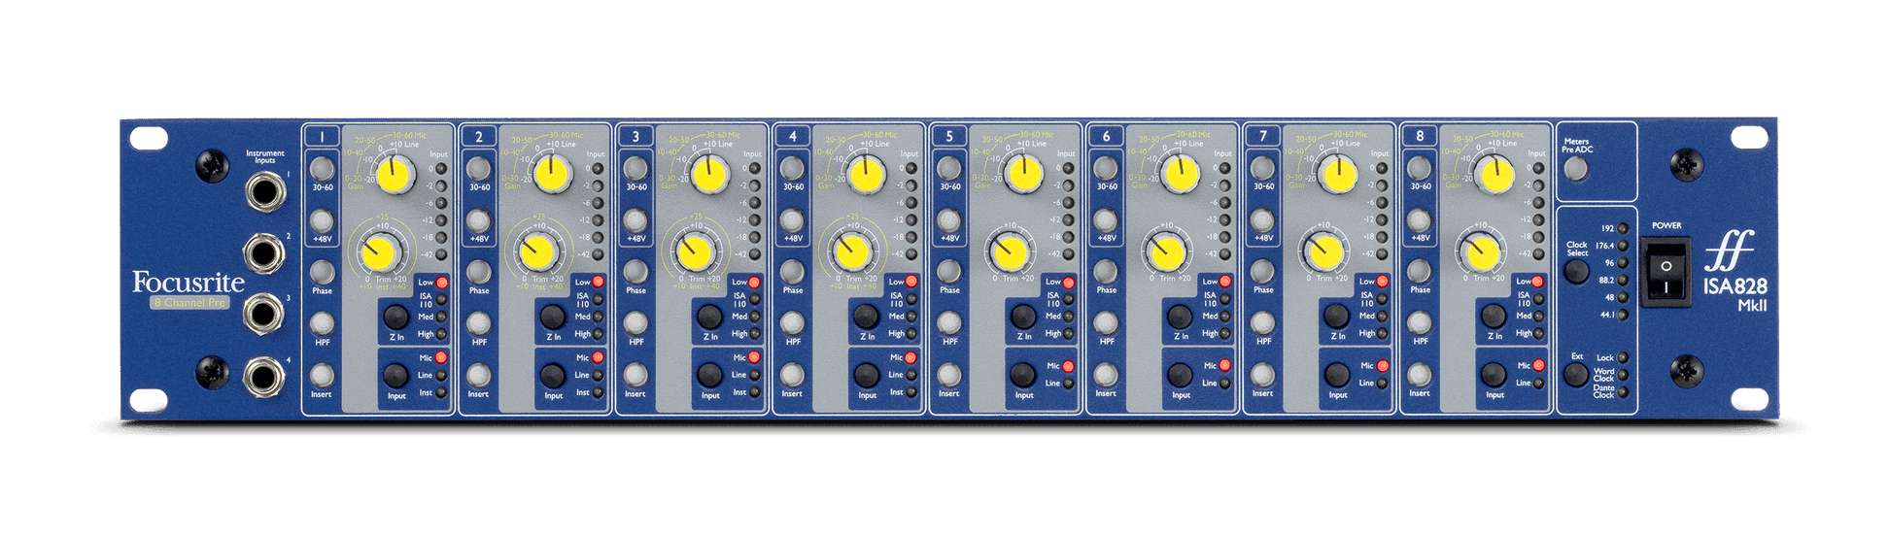Toggle the Insert button on channel 8
Viewport: 1889px width, 536px height.
click(1420, 375)
